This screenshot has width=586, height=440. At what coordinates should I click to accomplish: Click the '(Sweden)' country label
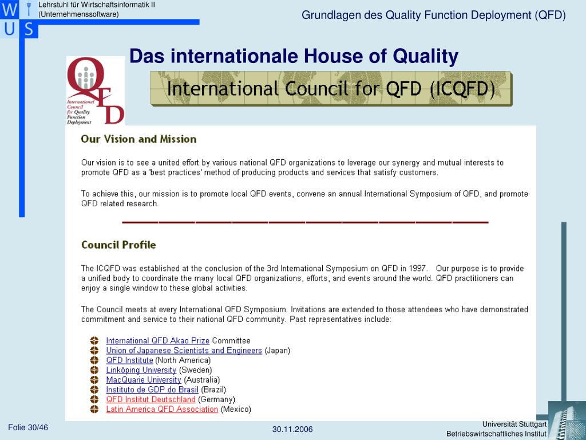tap(196, 370)
